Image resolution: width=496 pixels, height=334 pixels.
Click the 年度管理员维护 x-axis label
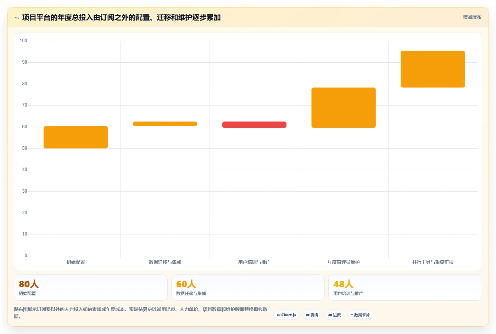click(344, 262)
